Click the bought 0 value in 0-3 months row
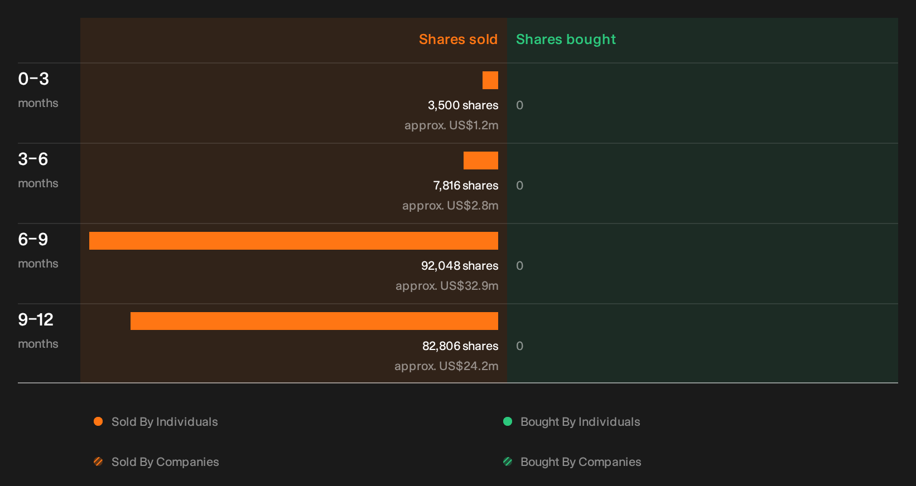 pos(519,105)
